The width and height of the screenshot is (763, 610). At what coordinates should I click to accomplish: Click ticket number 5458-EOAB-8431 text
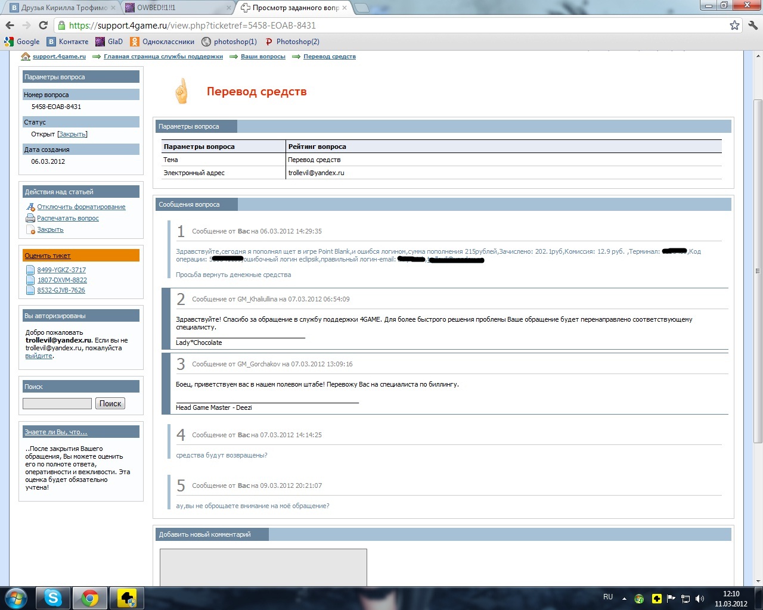tap(56, 107)
